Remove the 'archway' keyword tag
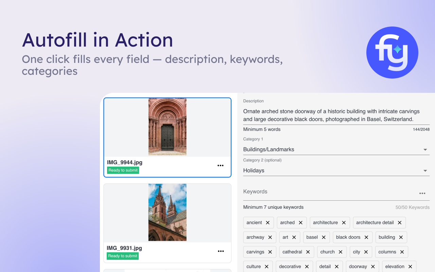 [270, 237]
